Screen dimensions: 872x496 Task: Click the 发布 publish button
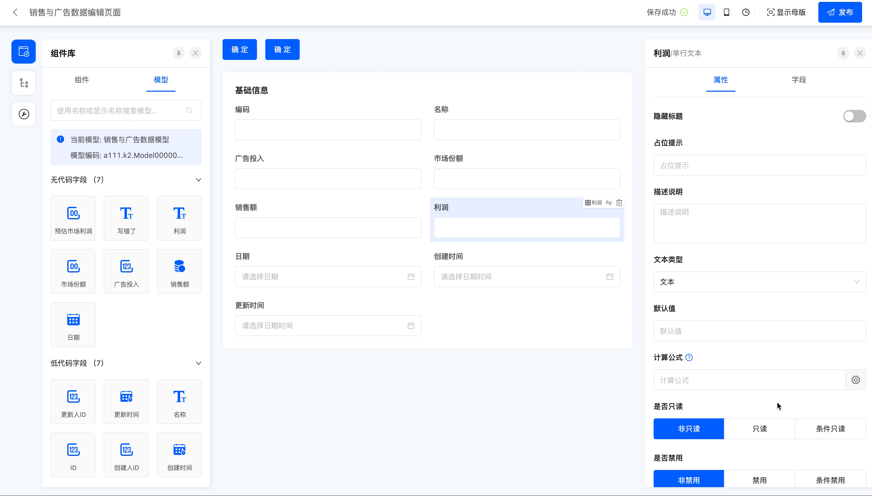pyautogui.click(x=840, y=12)
